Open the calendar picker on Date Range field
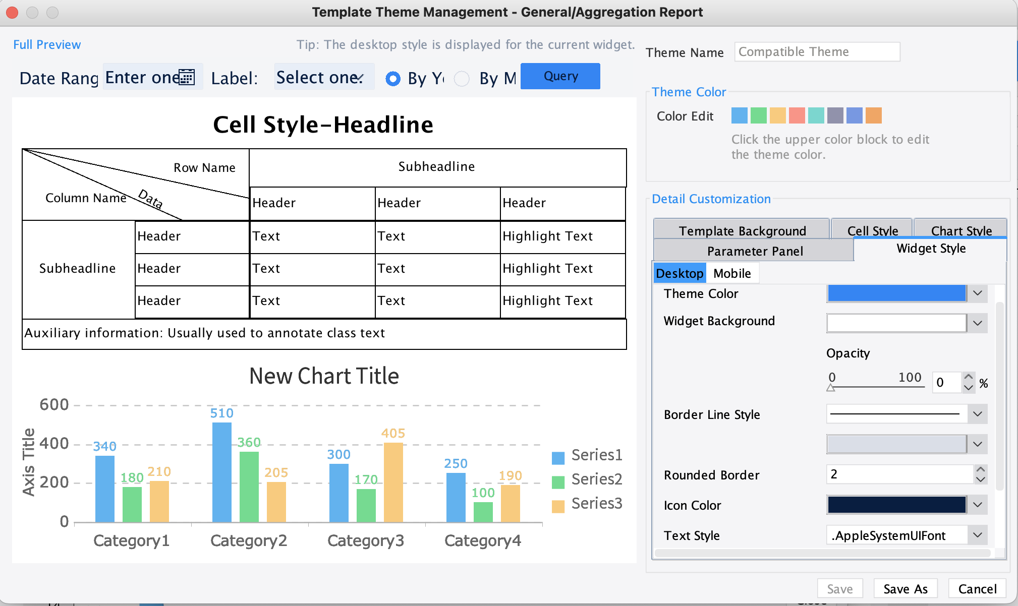Image resolution: width=1018 pixels, height=606 pixels. point(187,77)
